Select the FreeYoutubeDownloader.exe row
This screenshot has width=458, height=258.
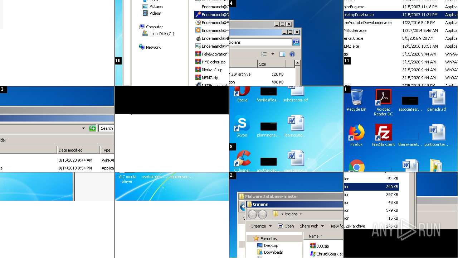pos(401,23)
